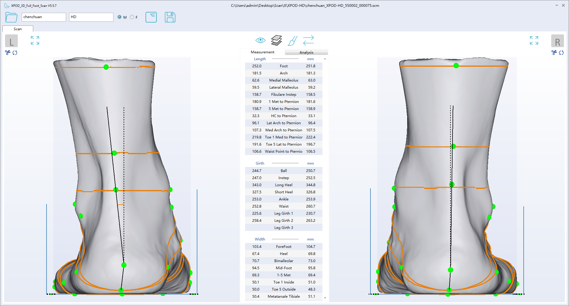Click the chenchuan name input field
Image resolution: width=569 pixels, height=306 pixels.
[x=44, y=17]
